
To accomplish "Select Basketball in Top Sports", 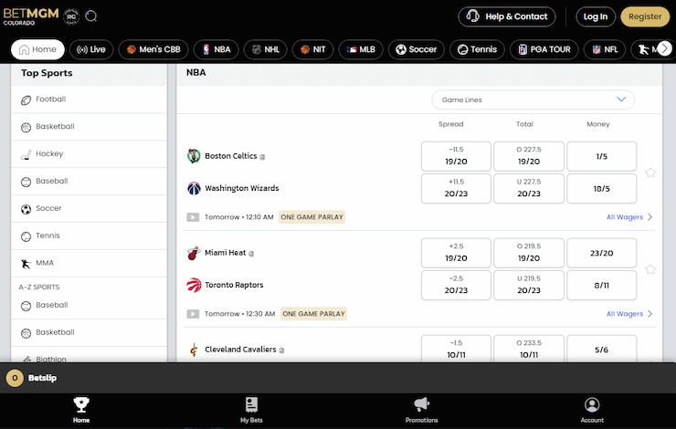I will (89, 127).
